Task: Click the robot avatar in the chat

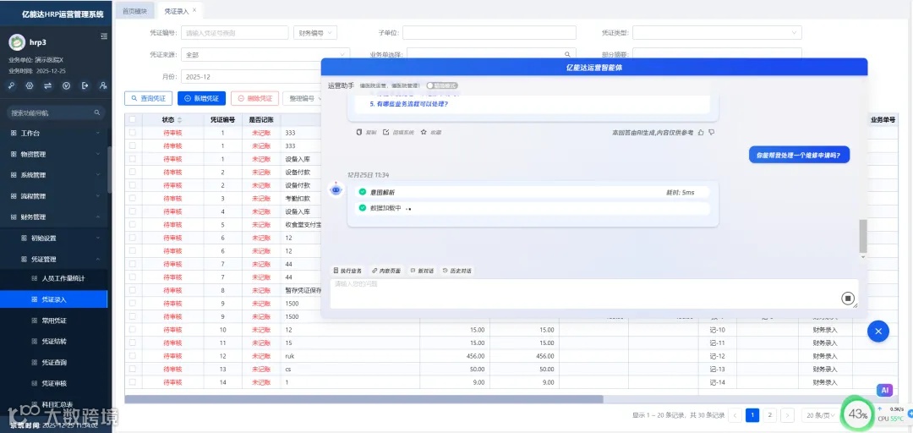Action: click(x=336, y=189)
